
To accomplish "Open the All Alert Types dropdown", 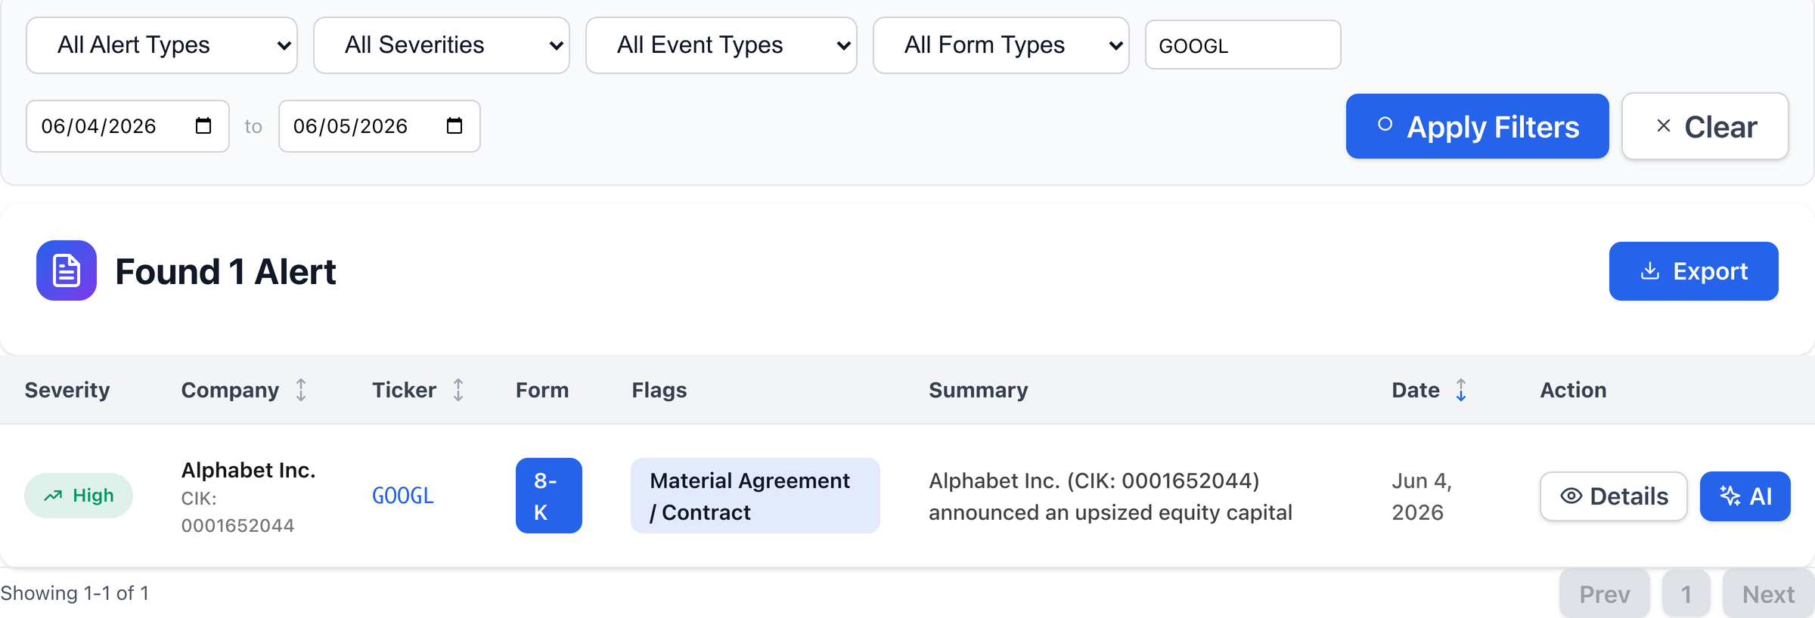I will 162,45.
